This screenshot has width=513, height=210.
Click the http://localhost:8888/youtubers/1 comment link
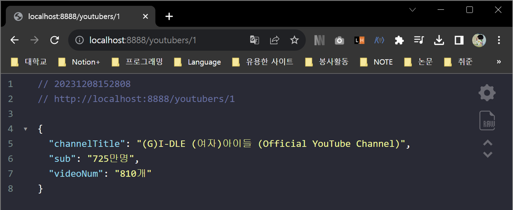[x=144, y=99]
